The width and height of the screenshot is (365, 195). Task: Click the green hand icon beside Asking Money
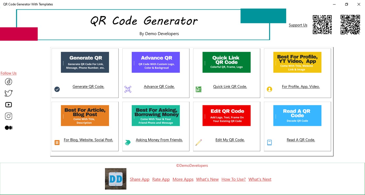(128, 142)
